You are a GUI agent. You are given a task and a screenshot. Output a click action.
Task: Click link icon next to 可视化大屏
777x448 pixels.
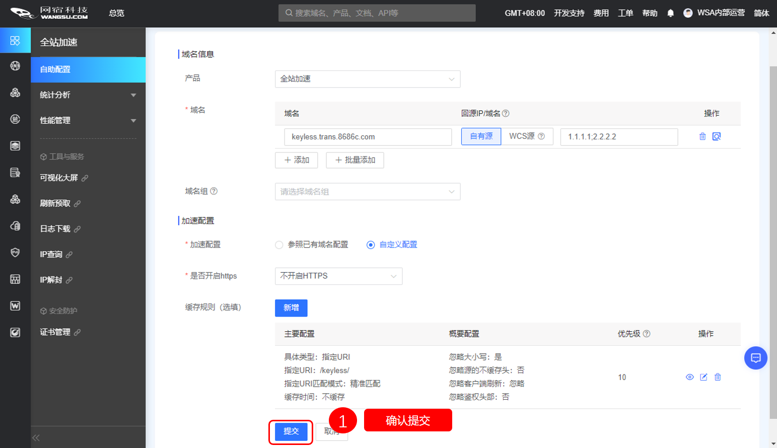85,178
